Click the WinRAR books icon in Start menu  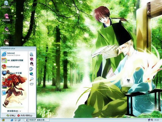tap(4, 86)
